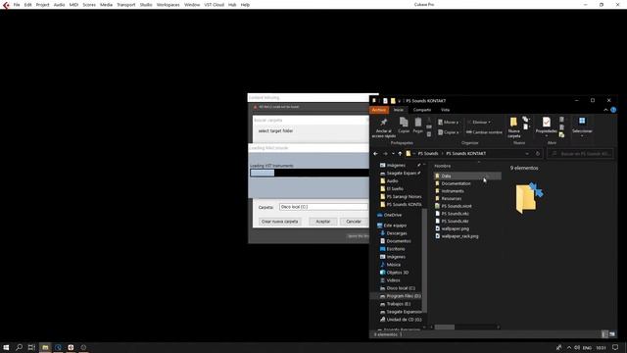Click the Carpeta path input field
The image size is (627, 353).
(323, 207)
